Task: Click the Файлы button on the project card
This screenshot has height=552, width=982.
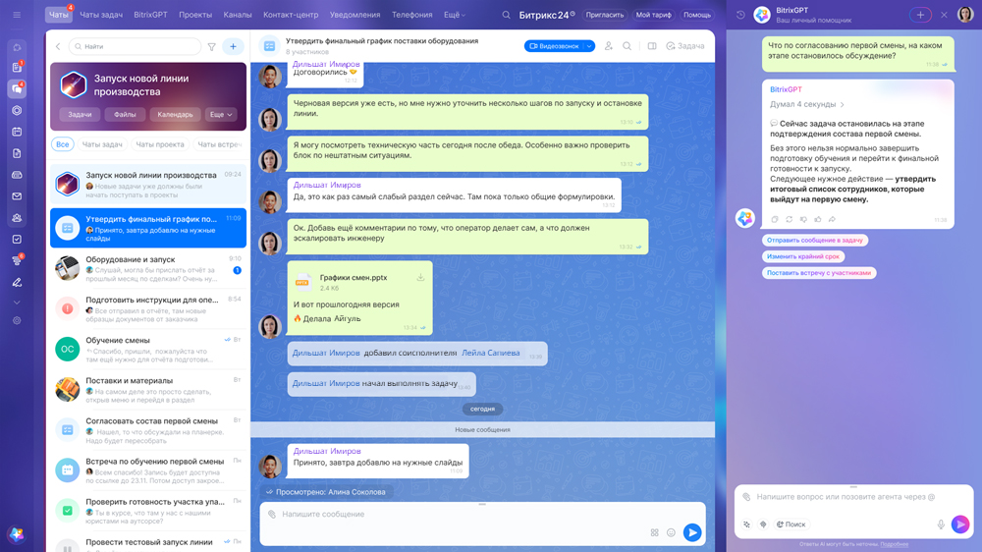Action: 125,115
